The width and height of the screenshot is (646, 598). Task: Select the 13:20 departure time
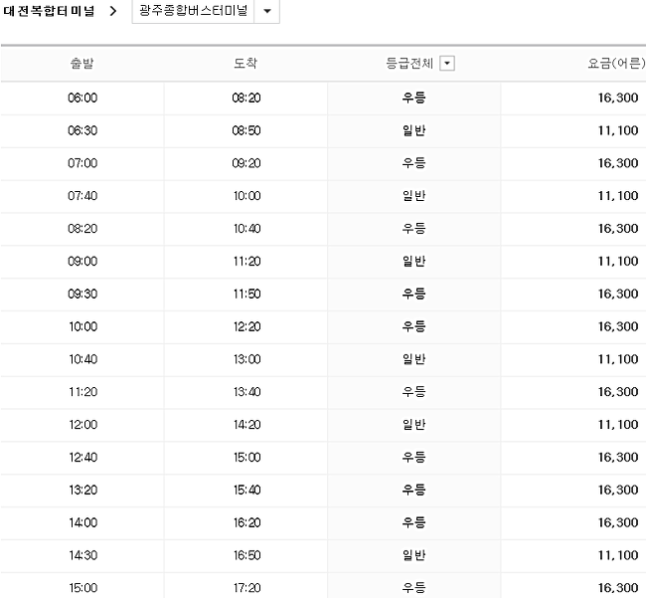point(82,490)
